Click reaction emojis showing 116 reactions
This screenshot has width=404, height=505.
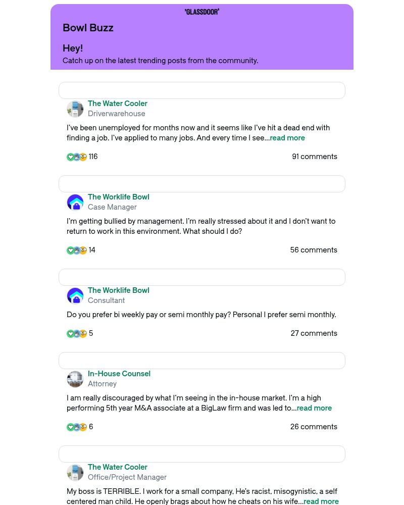(x=77, y=157)
